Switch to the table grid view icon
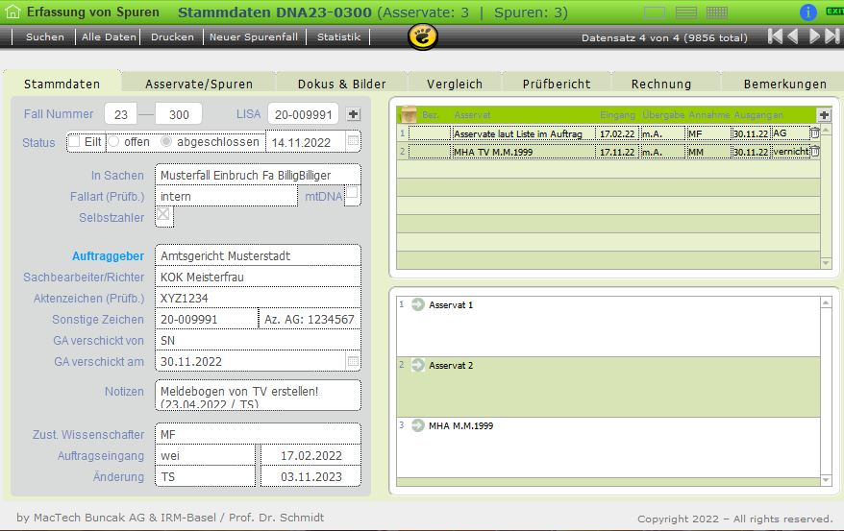This screenshot has height=531, width=844. coord(716,12)
